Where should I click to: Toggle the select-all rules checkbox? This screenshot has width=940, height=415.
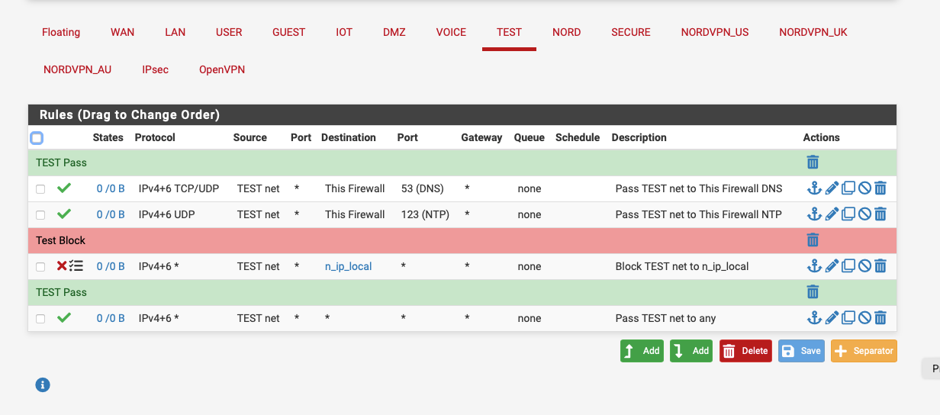[37, 138]
